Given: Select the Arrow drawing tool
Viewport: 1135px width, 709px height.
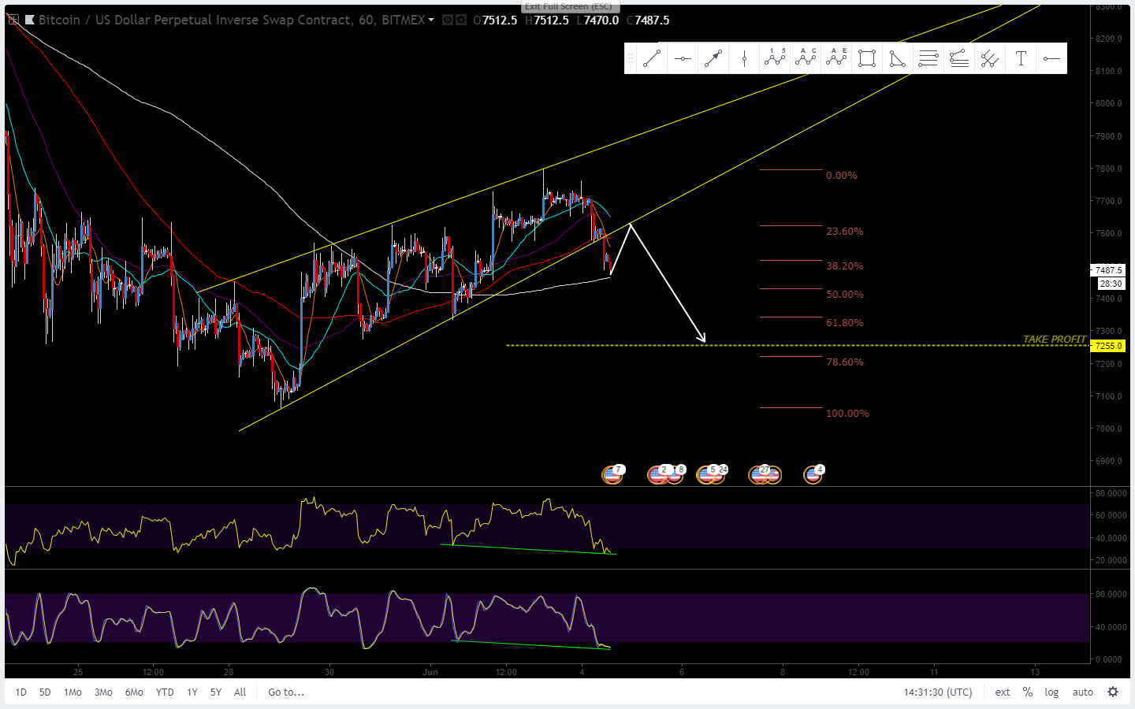Looking at the screenshot, I should pos(713,58).
